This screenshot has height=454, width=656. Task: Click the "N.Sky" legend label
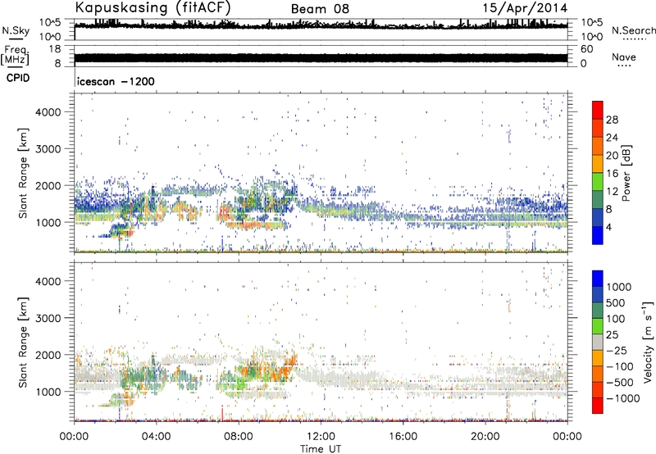pyautogui.click(x=16, y=30)
